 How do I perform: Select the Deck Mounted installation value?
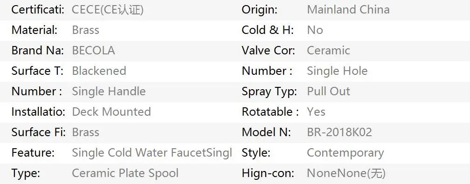pyautogui.click(x=111, y=112)
